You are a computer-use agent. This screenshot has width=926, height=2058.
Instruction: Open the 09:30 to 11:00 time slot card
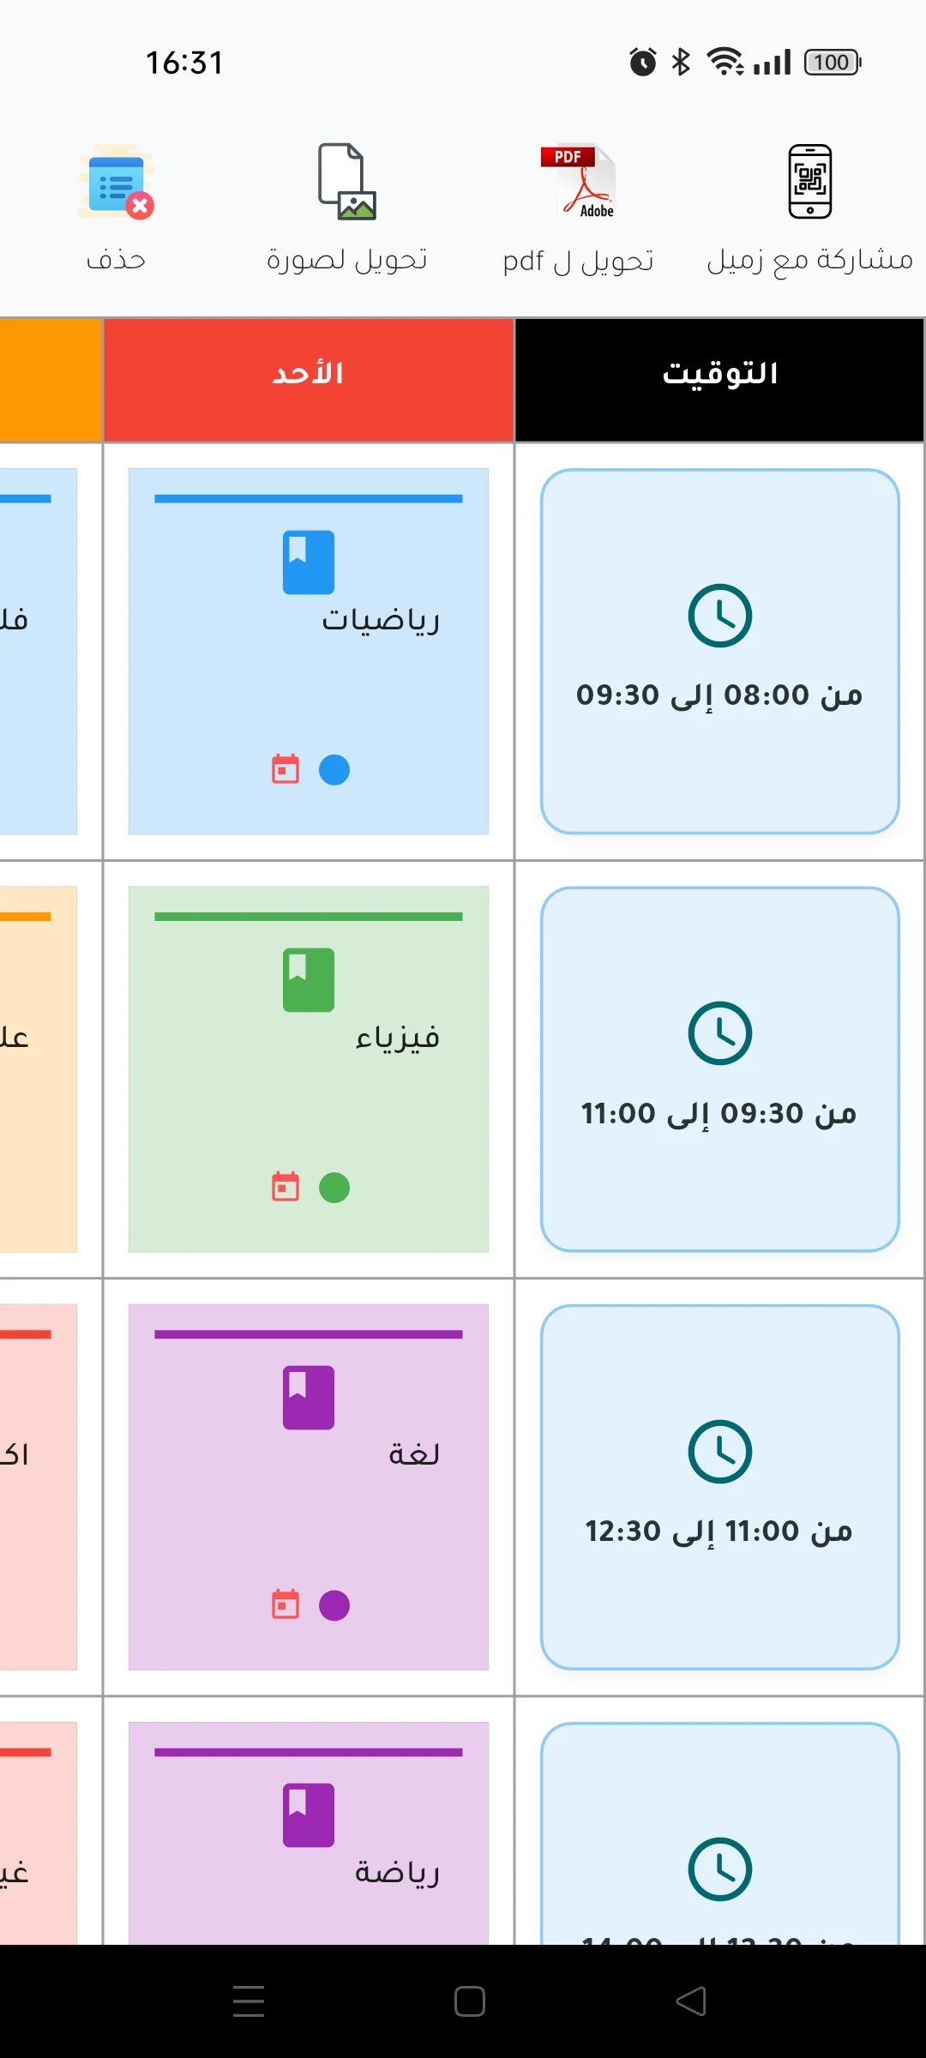(720, 1069)
